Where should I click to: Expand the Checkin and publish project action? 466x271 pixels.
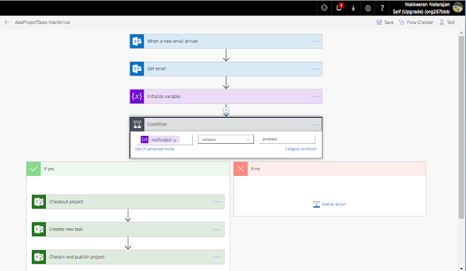click(x=128, y=256)
